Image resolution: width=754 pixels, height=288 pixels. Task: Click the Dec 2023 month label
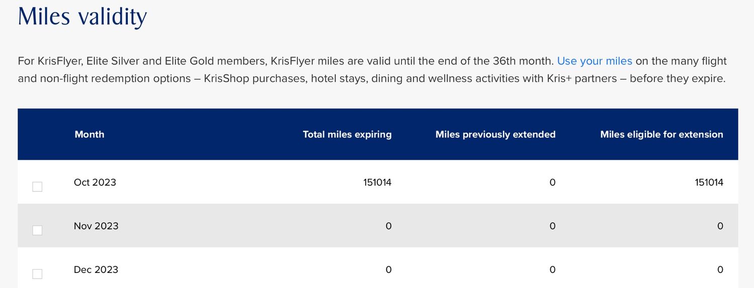[x=96, y=269]
